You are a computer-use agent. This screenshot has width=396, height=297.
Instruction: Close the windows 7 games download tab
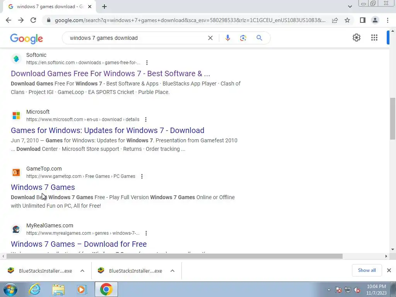click(90, 7)
